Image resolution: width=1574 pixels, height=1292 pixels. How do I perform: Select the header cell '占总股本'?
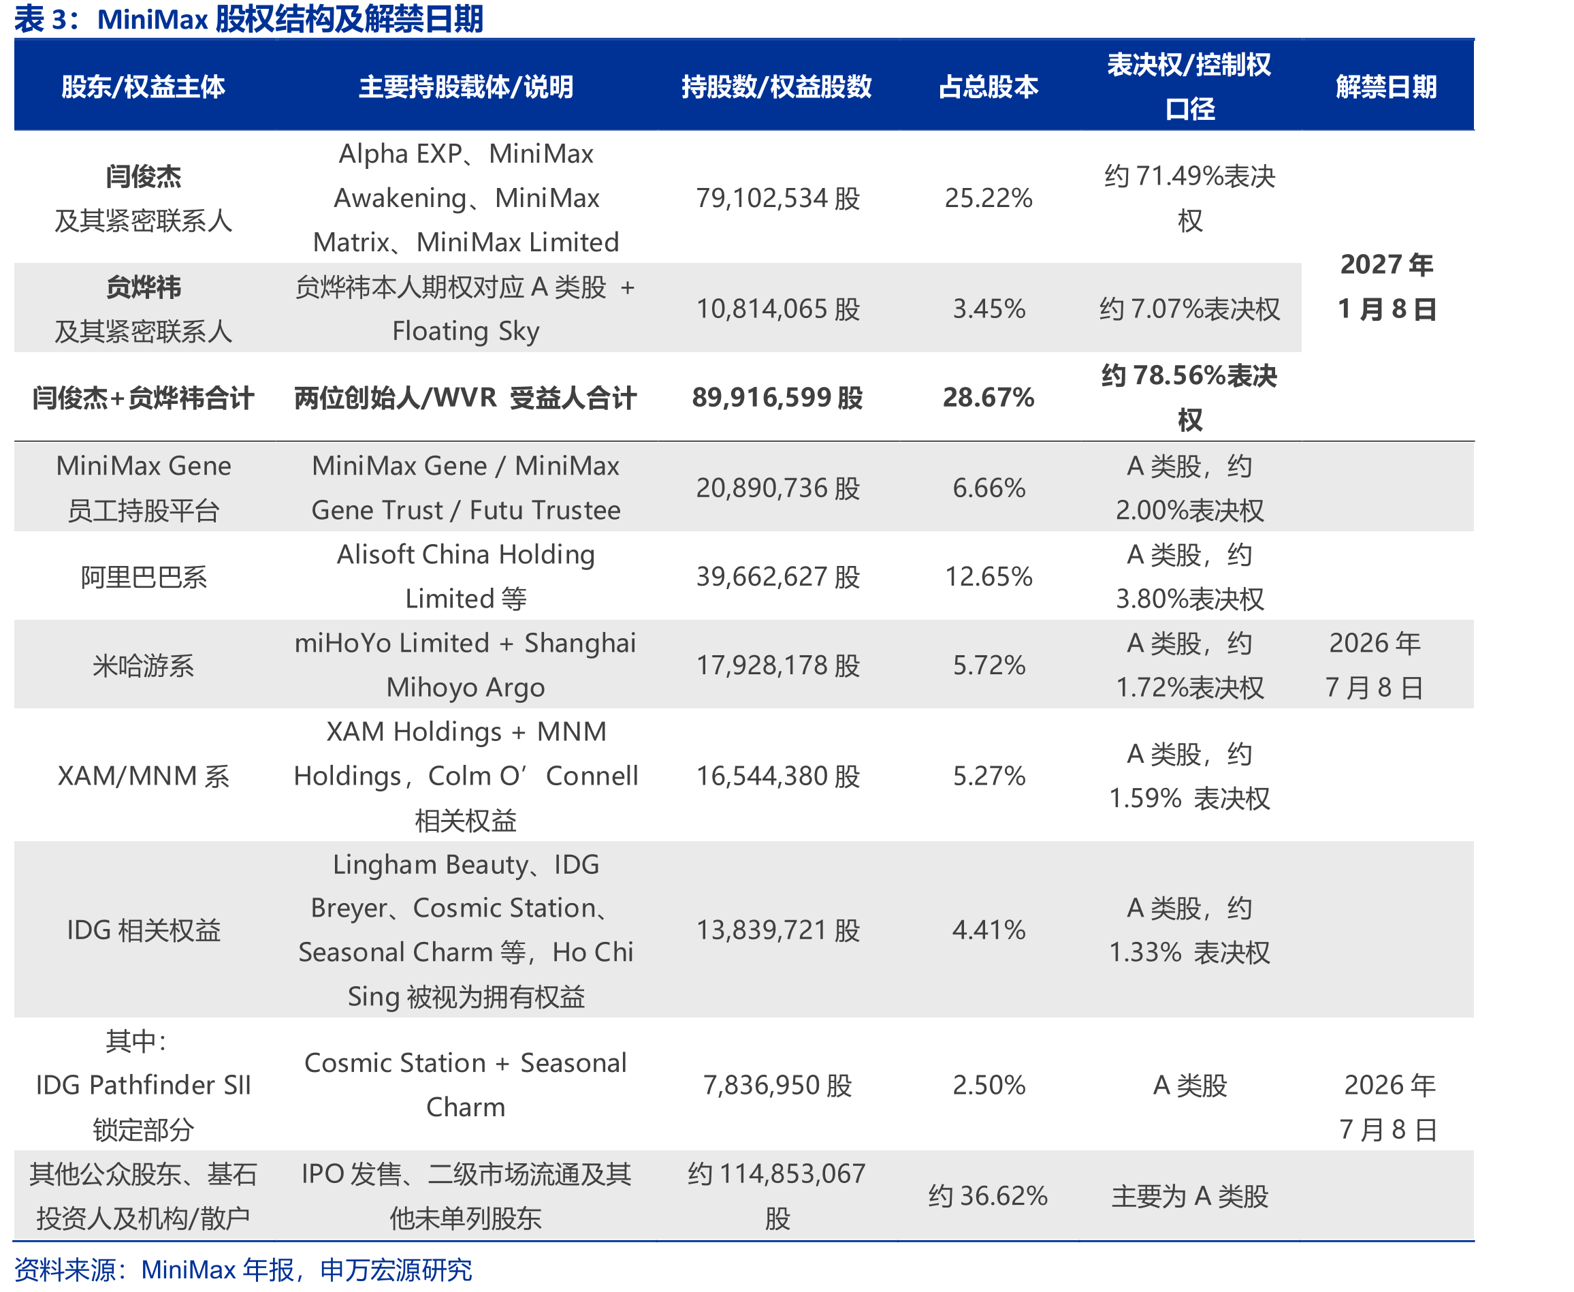click(989, 86)
